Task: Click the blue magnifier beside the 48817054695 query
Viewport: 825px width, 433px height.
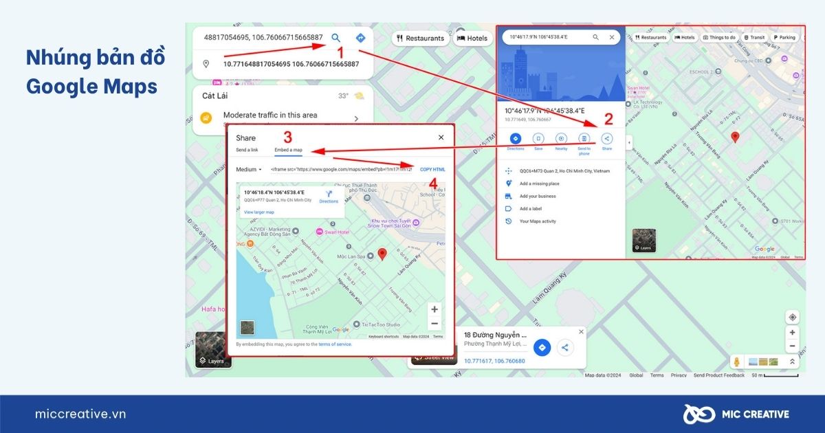Action: click(x=336, y=38)
